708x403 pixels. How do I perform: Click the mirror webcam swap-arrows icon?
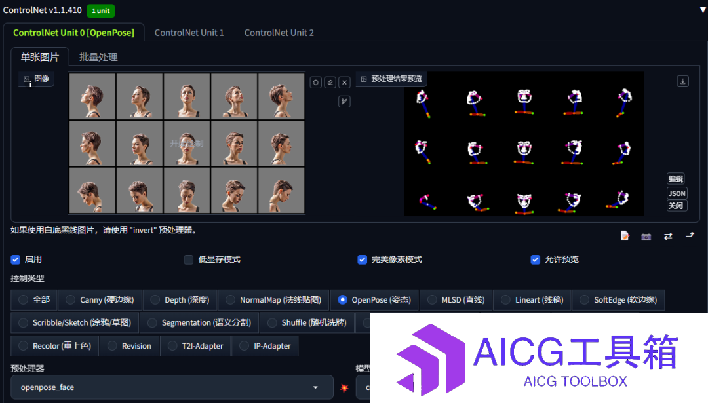click(668, 236)
